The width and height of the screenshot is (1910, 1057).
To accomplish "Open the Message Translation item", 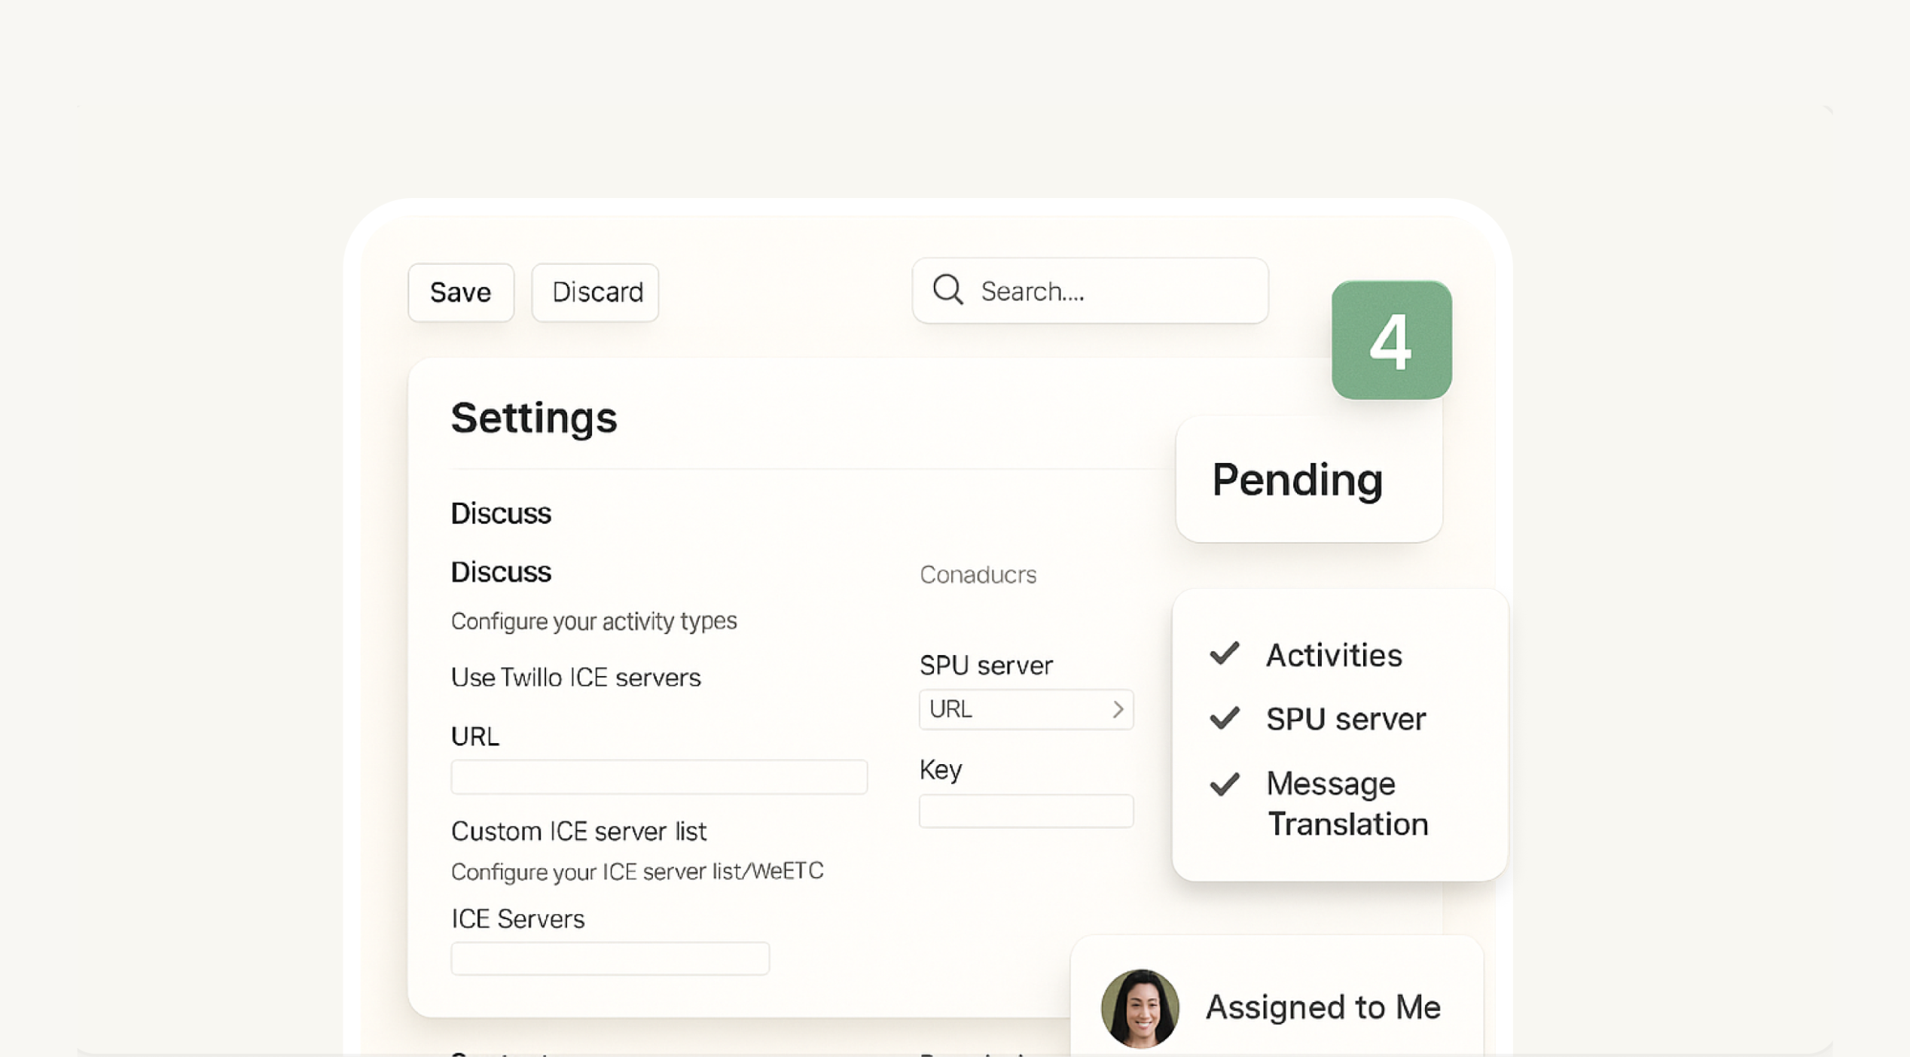I will pyautogui.click(x=1347, y=804).
